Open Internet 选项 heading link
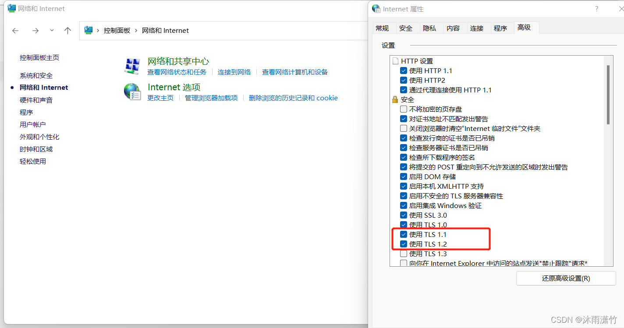Screen dimensions: 624x328 174,87
